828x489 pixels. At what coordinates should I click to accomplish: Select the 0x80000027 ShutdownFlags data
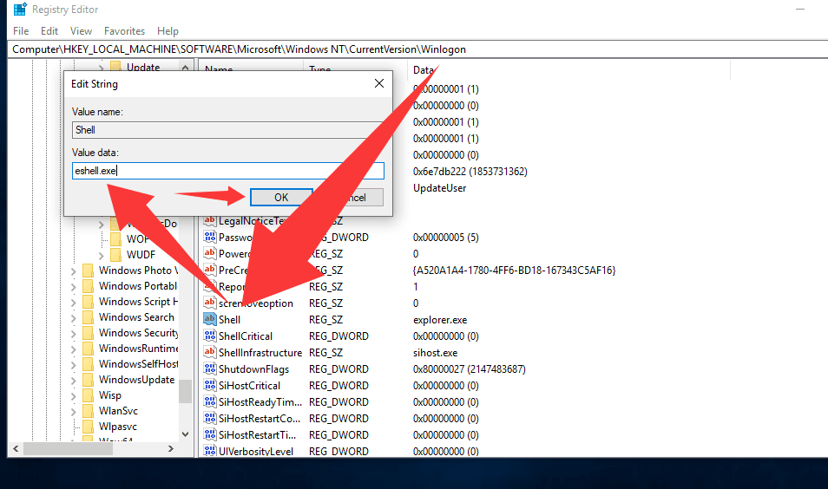tap(469, 368)
